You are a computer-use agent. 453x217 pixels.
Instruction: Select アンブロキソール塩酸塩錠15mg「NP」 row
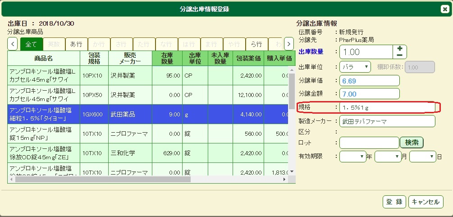pyautogui.click(x=148, y=134)
